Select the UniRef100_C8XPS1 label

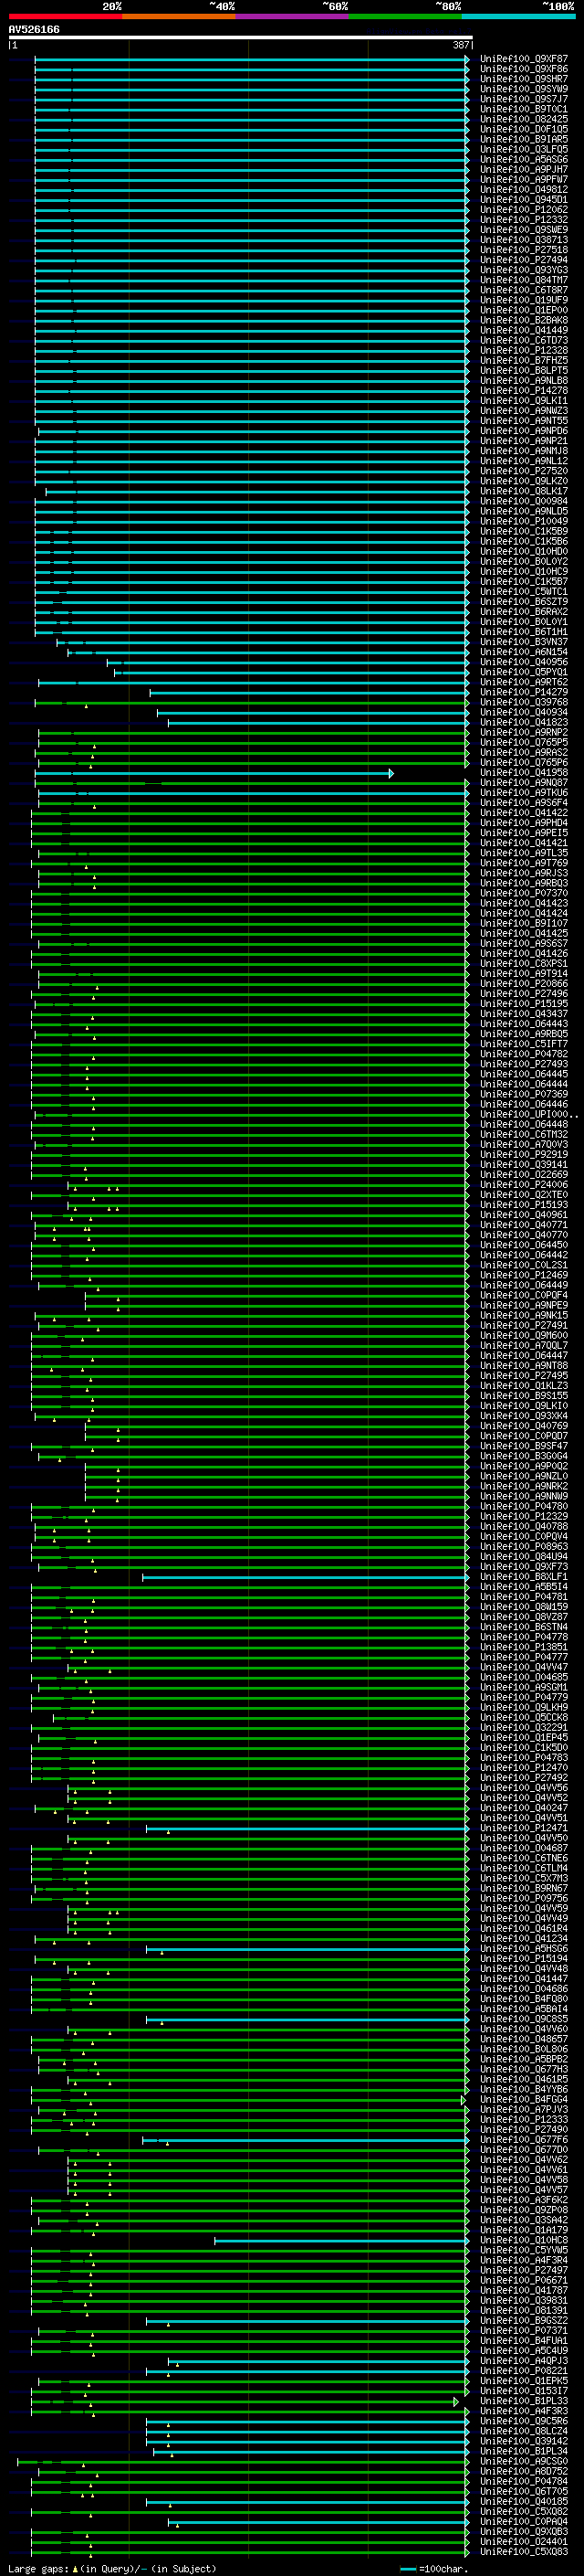(x=524, y=963)
